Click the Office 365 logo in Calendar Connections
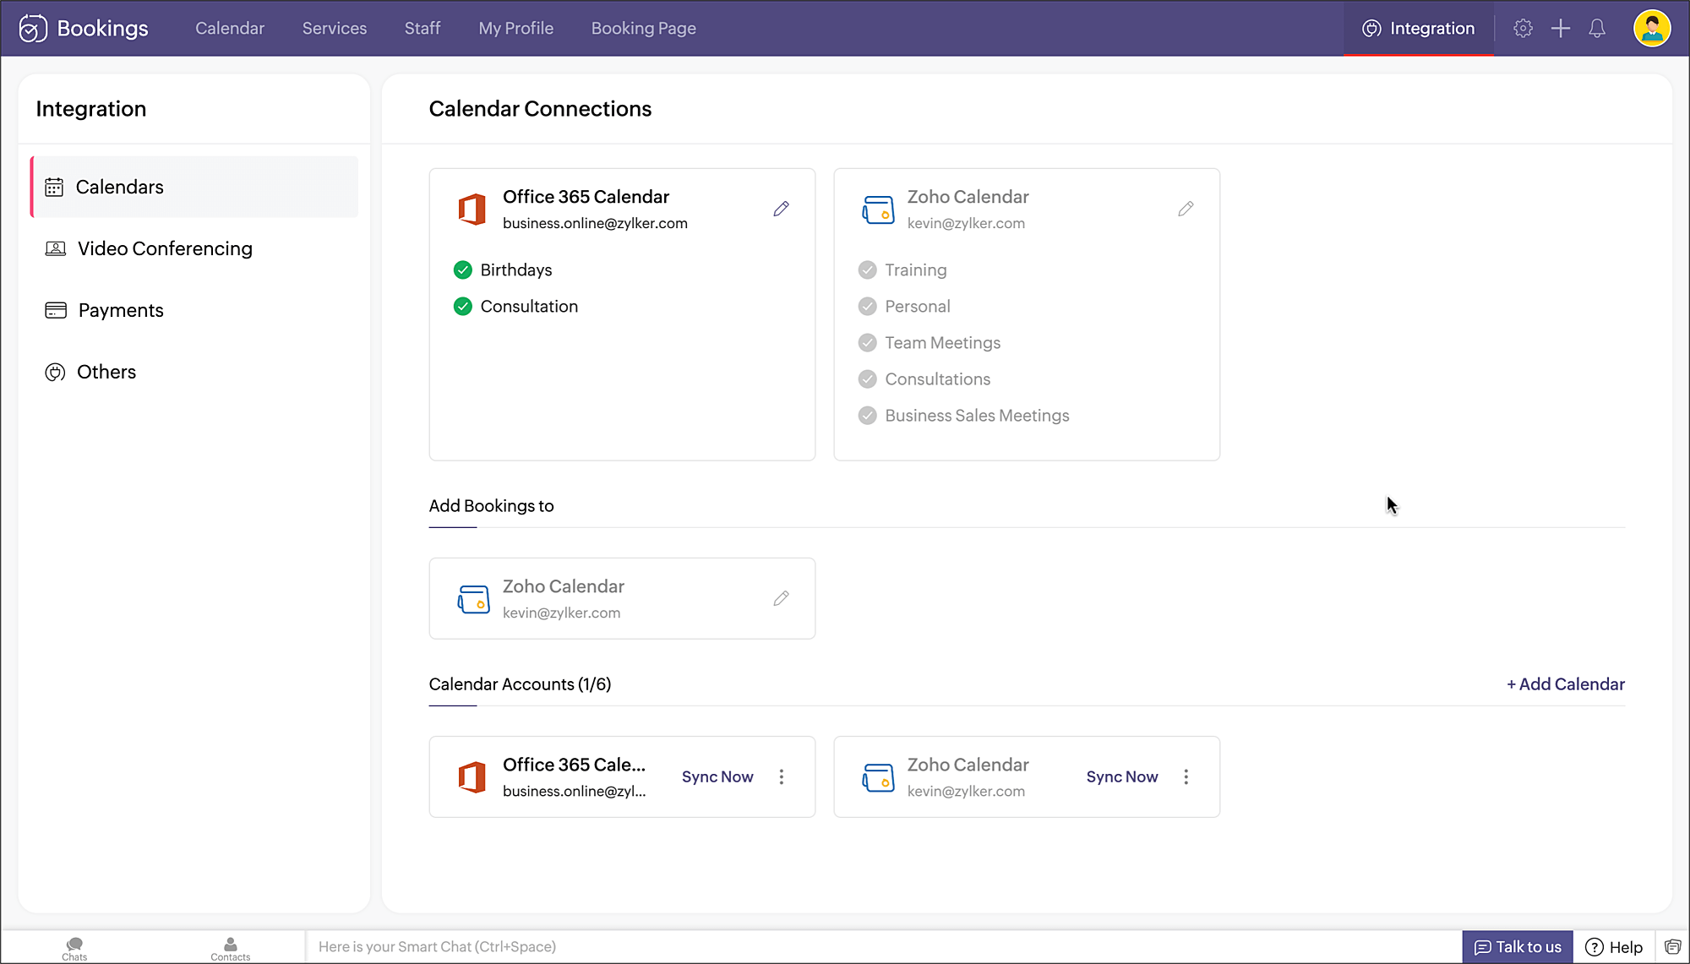Image resolution: width=1690 pixels, height=964 pixels. [472, 209]
